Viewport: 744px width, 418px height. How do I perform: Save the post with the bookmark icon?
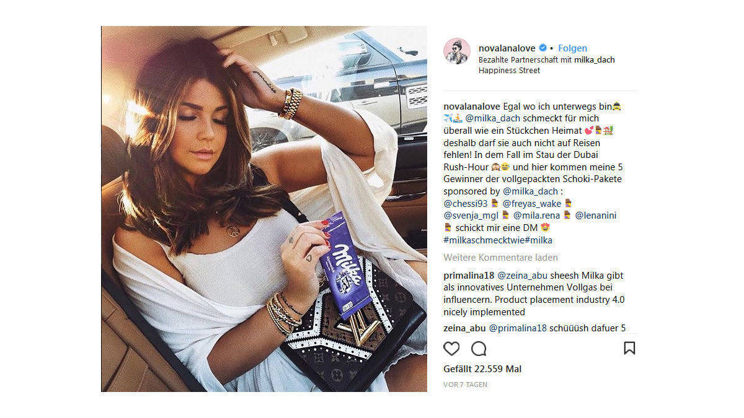[x=629, y=348]
